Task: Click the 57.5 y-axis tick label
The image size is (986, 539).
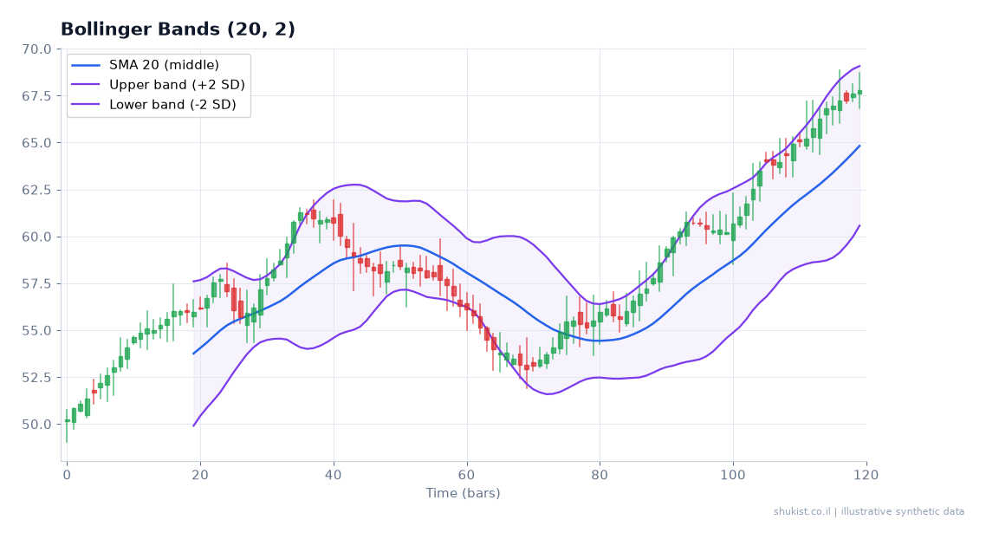Action: (x=37, y=283)
